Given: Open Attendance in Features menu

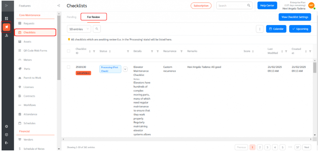Looking at the screenshot, I should (x=31, y=114).
